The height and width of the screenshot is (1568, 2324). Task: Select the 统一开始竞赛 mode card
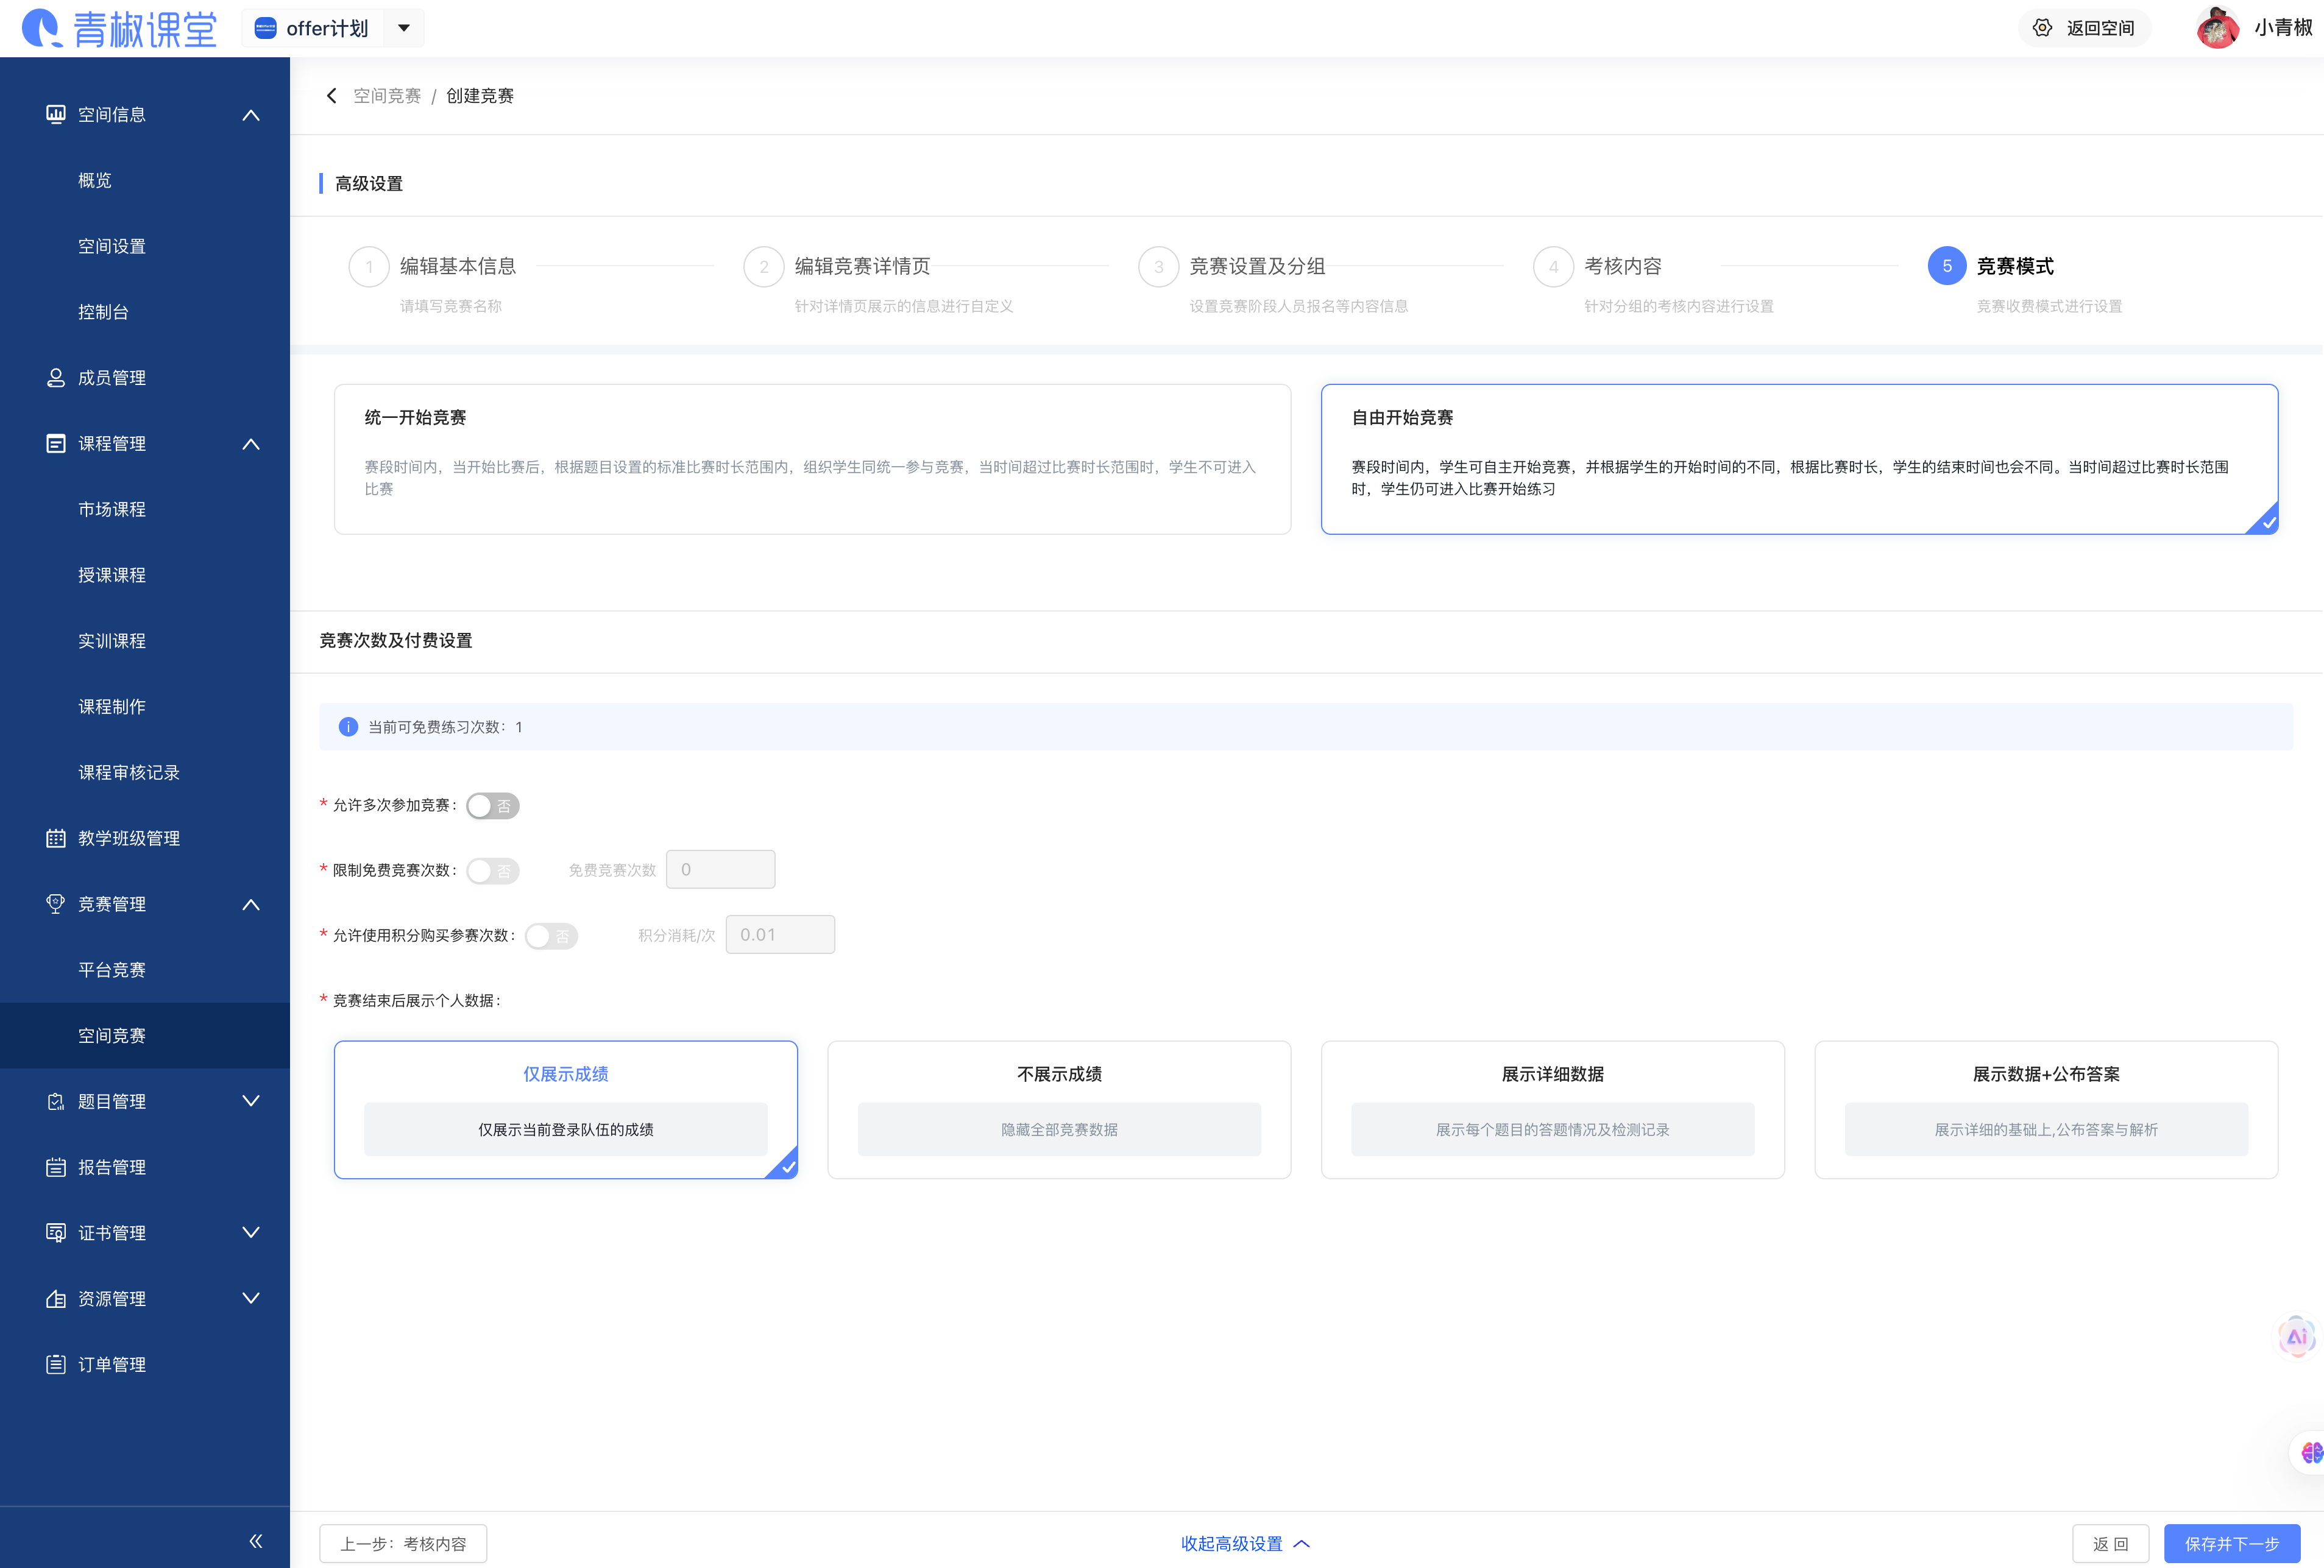[x=812, y=459]
